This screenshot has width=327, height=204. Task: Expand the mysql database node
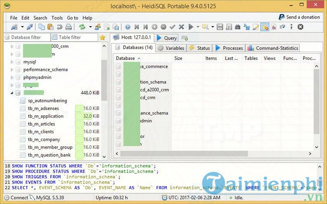coord(12,62)
